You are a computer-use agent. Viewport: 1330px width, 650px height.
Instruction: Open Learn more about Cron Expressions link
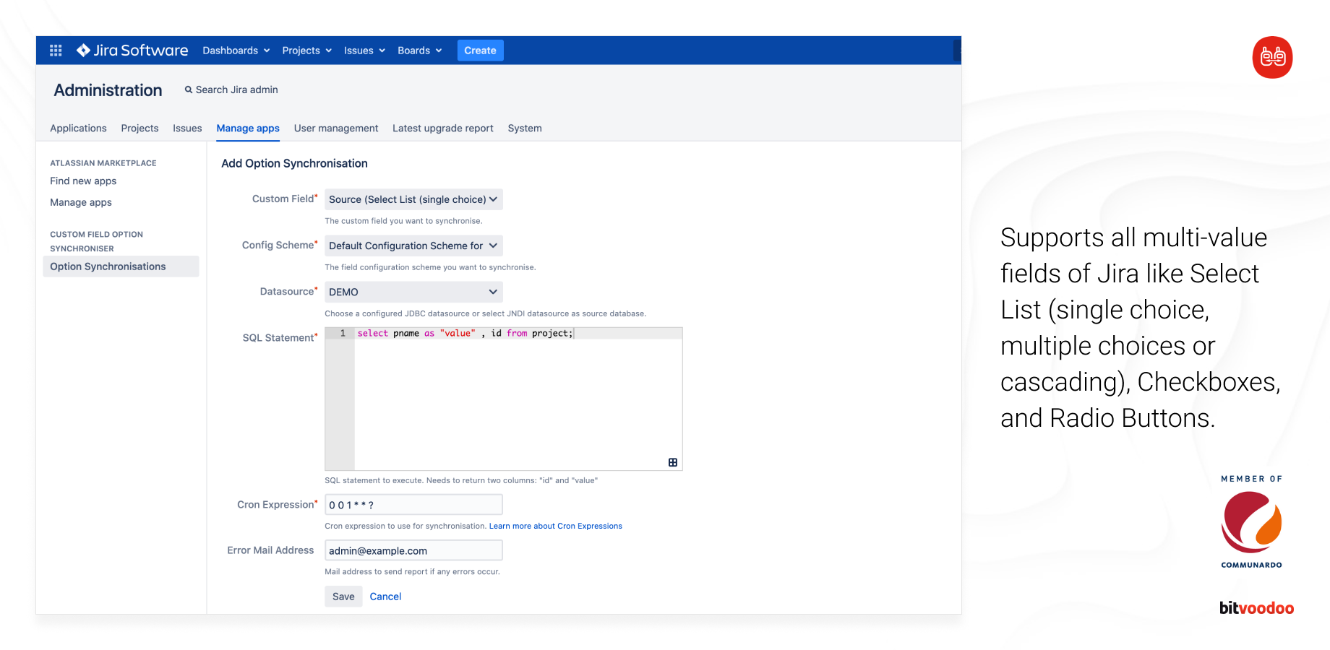(555, 526)
